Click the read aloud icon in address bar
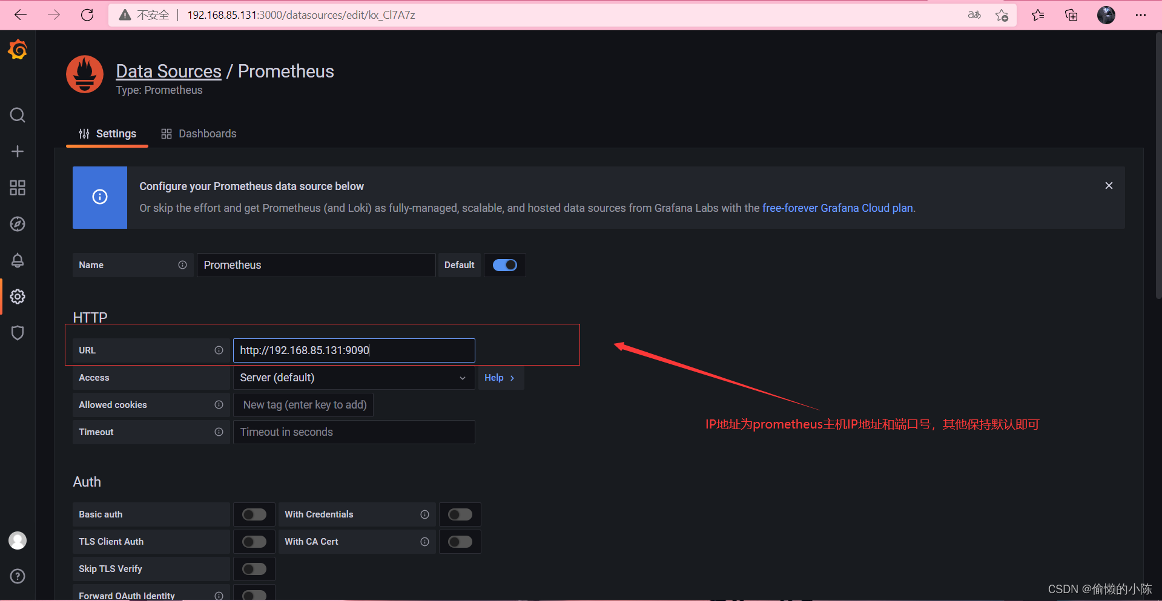The width and height of the screenshot is (1162, 601). point(974,15)
